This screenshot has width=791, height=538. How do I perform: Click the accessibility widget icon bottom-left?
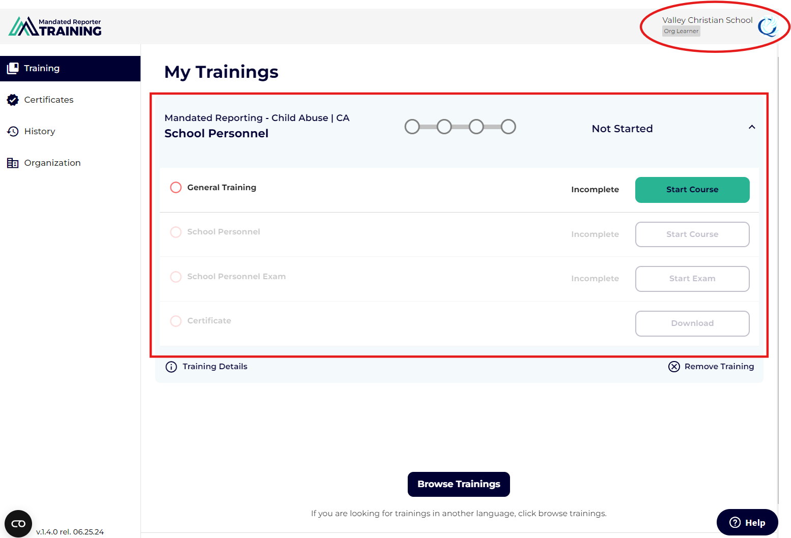(18, 524)
